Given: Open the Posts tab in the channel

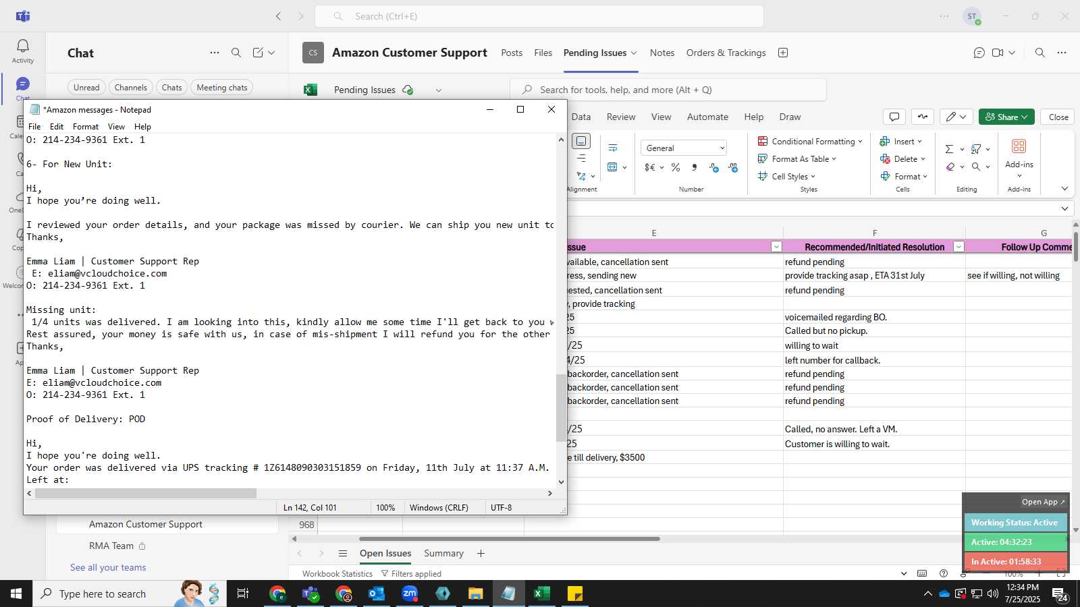Looking at the screenshot, I should pos(512,53).
